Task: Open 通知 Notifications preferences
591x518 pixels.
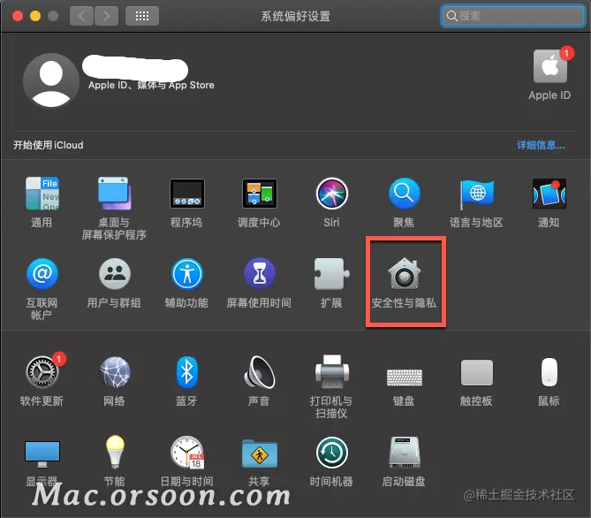Action: point(549,194)
